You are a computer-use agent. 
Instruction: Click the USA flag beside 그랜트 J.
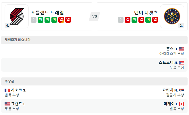[7, 104]
